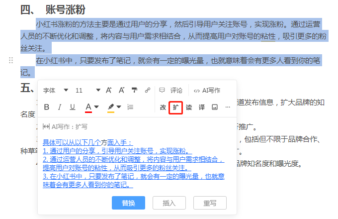Click the underlined word 粘性 in the paragraph
The width and height of the screenshot is (338, 219).
coord(268,36)
